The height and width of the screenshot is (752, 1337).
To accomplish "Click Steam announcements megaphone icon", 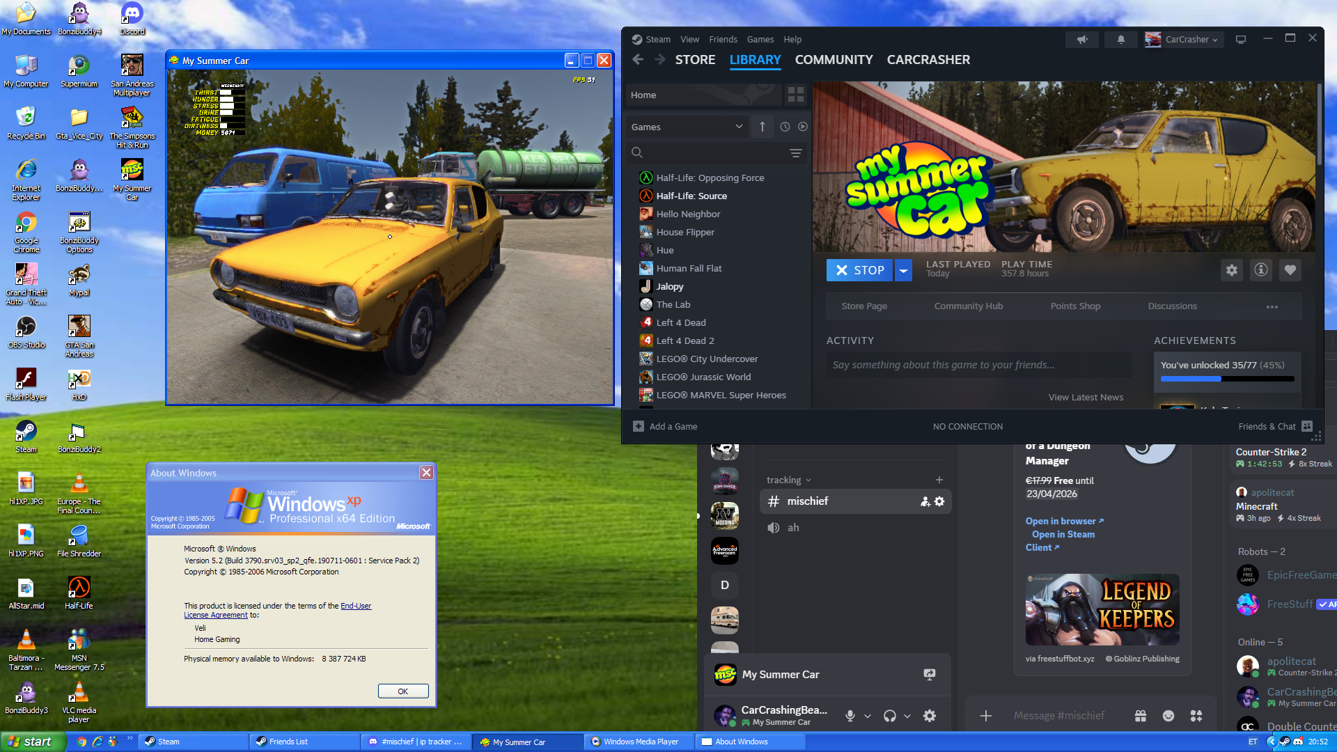I will pos(1082,40).
